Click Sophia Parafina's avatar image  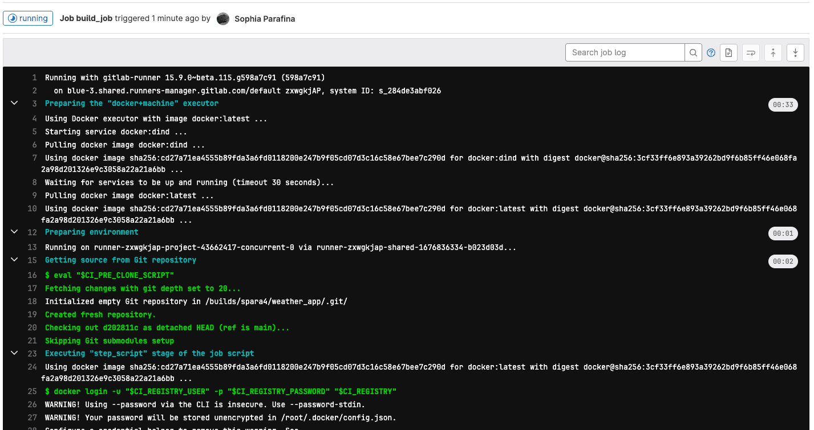pyautogui.click(x=223, y=19)
